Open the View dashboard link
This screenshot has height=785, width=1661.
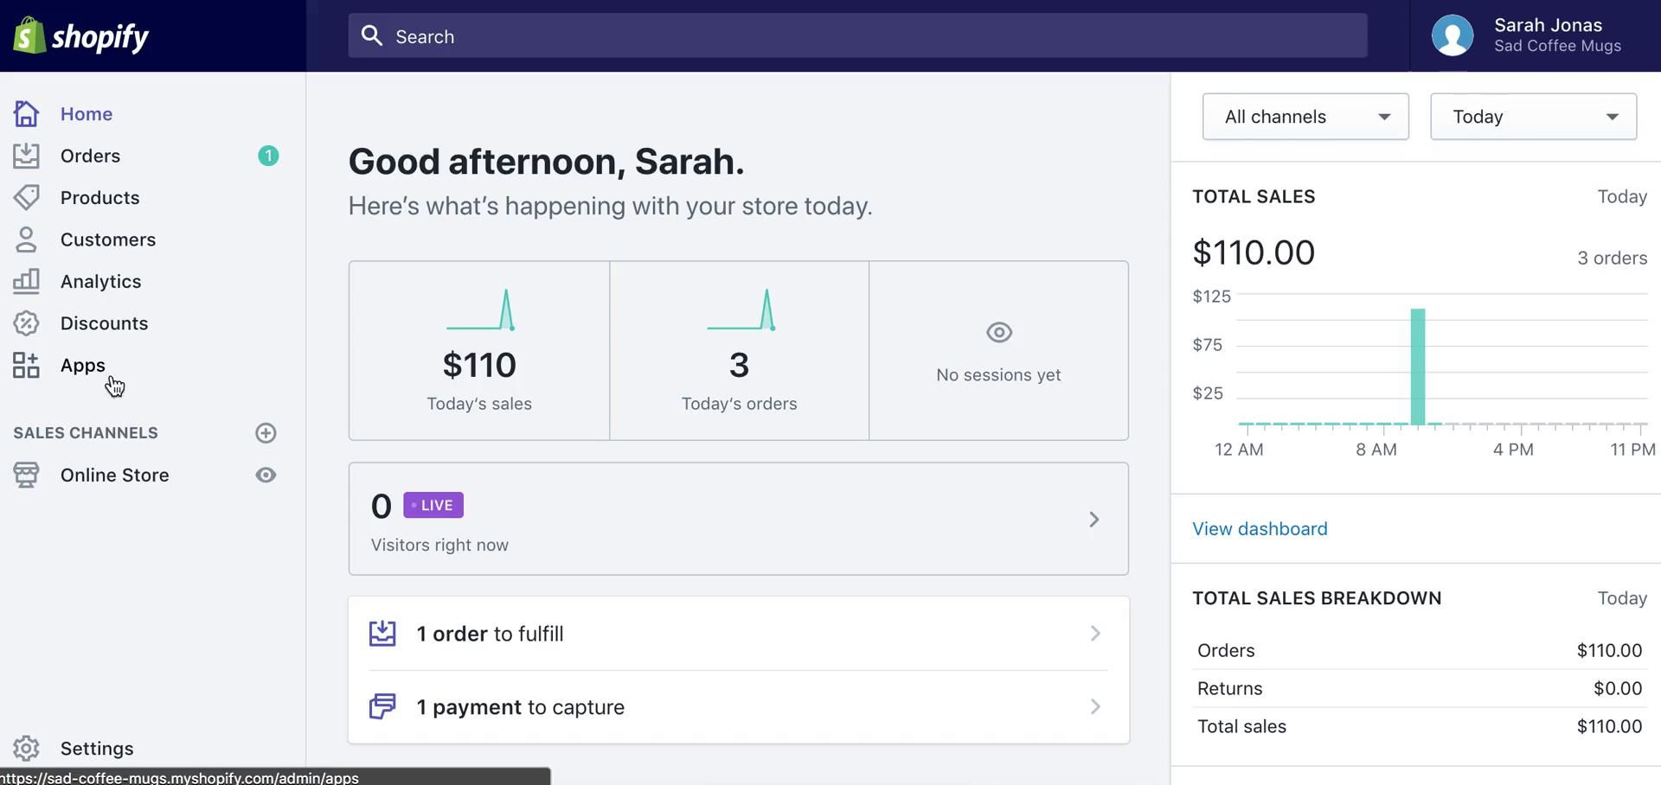1260,529
